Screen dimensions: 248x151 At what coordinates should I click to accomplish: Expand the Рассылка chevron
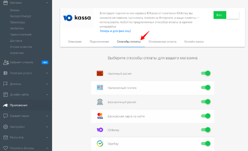pos(47,137)
